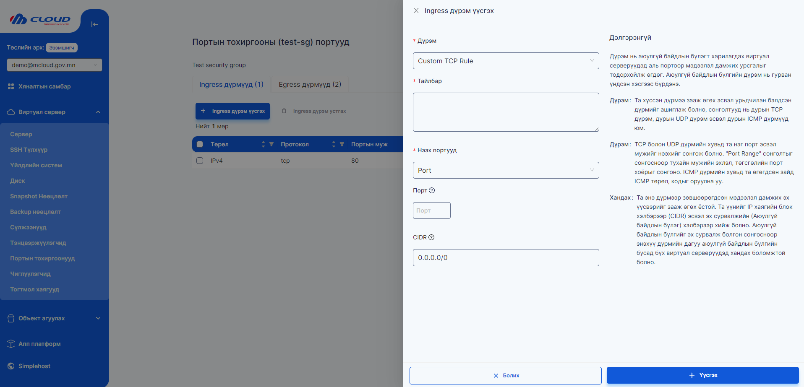Sort by the Төрөл column arrows
This screenshot has width=804, height=387.
tap(263, 144)
